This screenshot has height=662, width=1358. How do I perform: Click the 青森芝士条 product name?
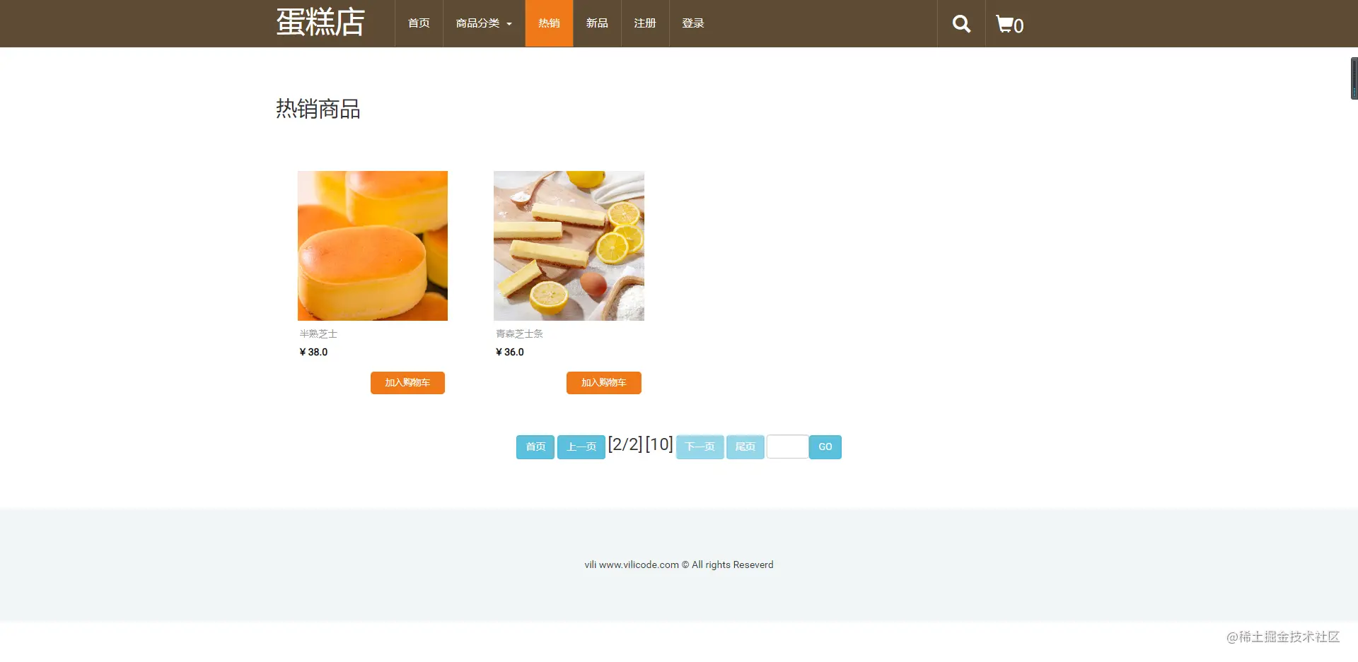coord(519,333)
